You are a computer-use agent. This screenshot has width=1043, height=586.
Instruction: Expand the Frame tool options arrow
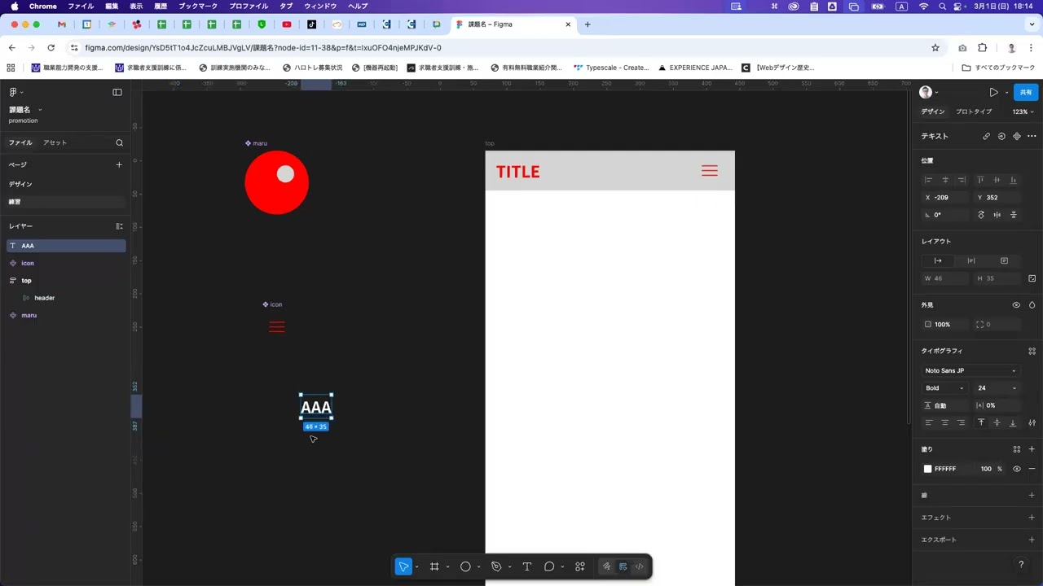447,567
